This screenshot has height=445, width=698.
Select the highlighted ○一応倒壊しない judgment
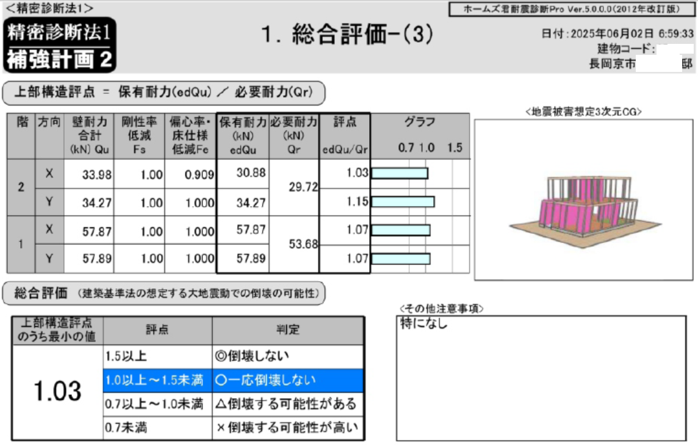pos(288,380)
